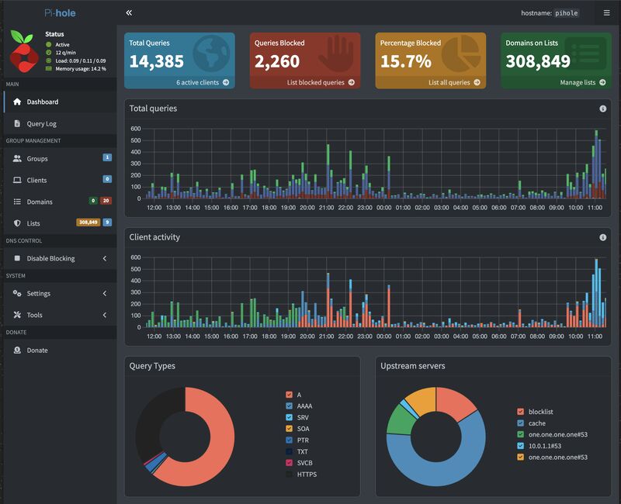Toggle the AAAA query type legend checkbox

click(x=289, y=406)
